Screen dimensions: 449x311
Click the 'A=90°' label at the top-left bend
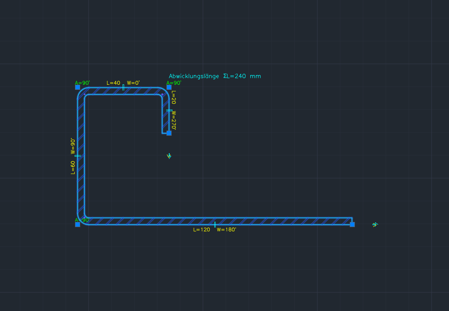(82, 83)
